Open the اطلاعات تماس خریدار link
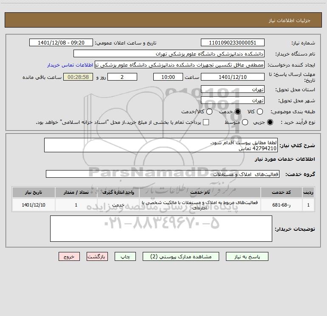Viewport: 327px width, 316px height. (x=70, y=65)
